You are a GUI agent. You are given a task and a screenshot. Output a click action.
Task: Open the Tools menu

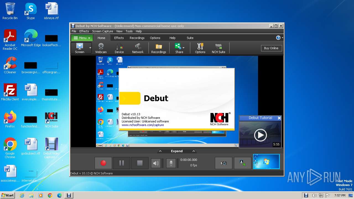[129, 31]
